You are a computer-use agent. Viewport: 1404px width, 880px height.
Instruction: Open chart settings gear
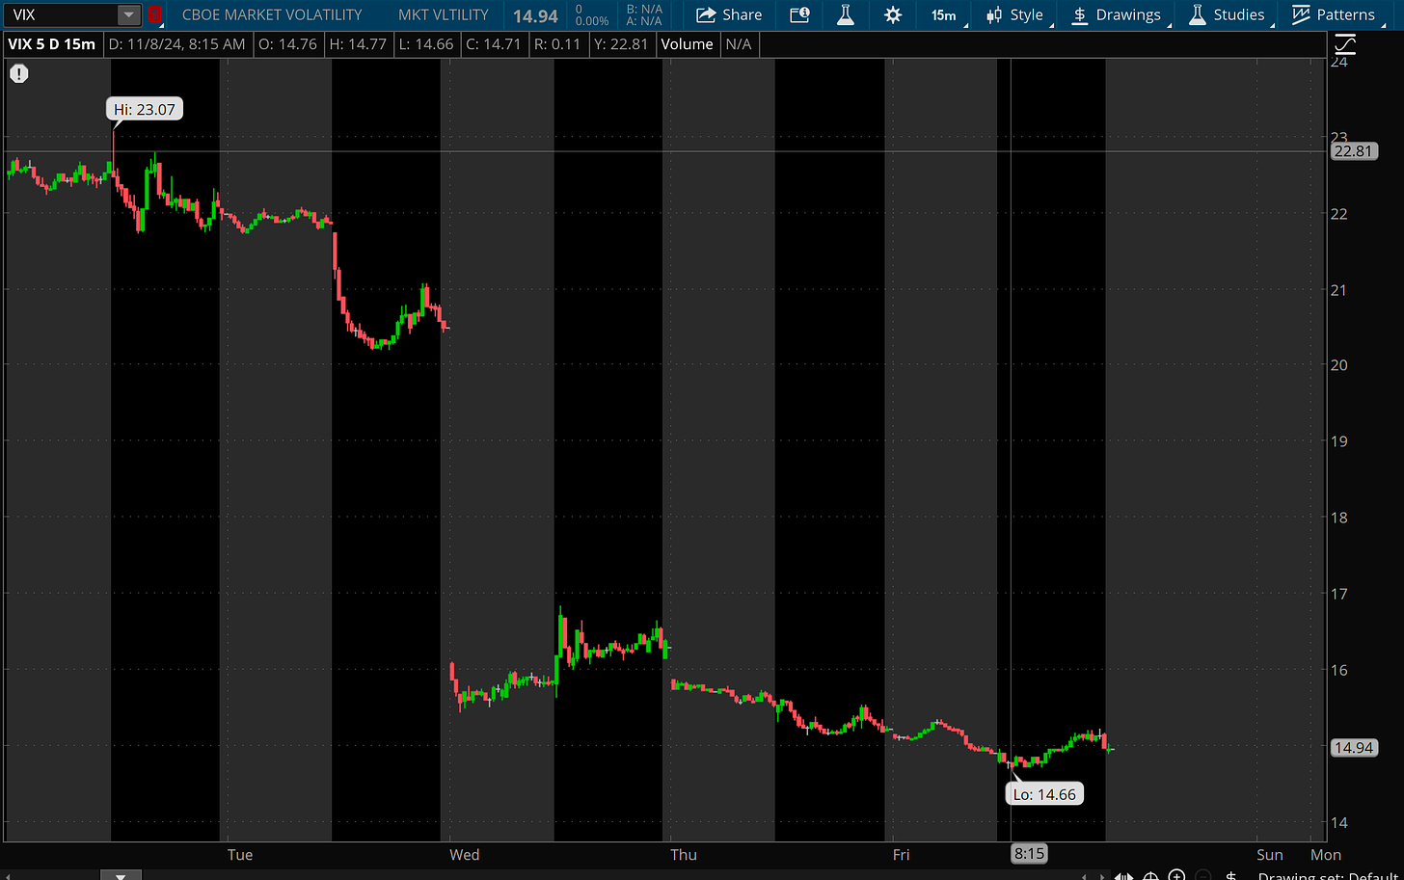893,14
